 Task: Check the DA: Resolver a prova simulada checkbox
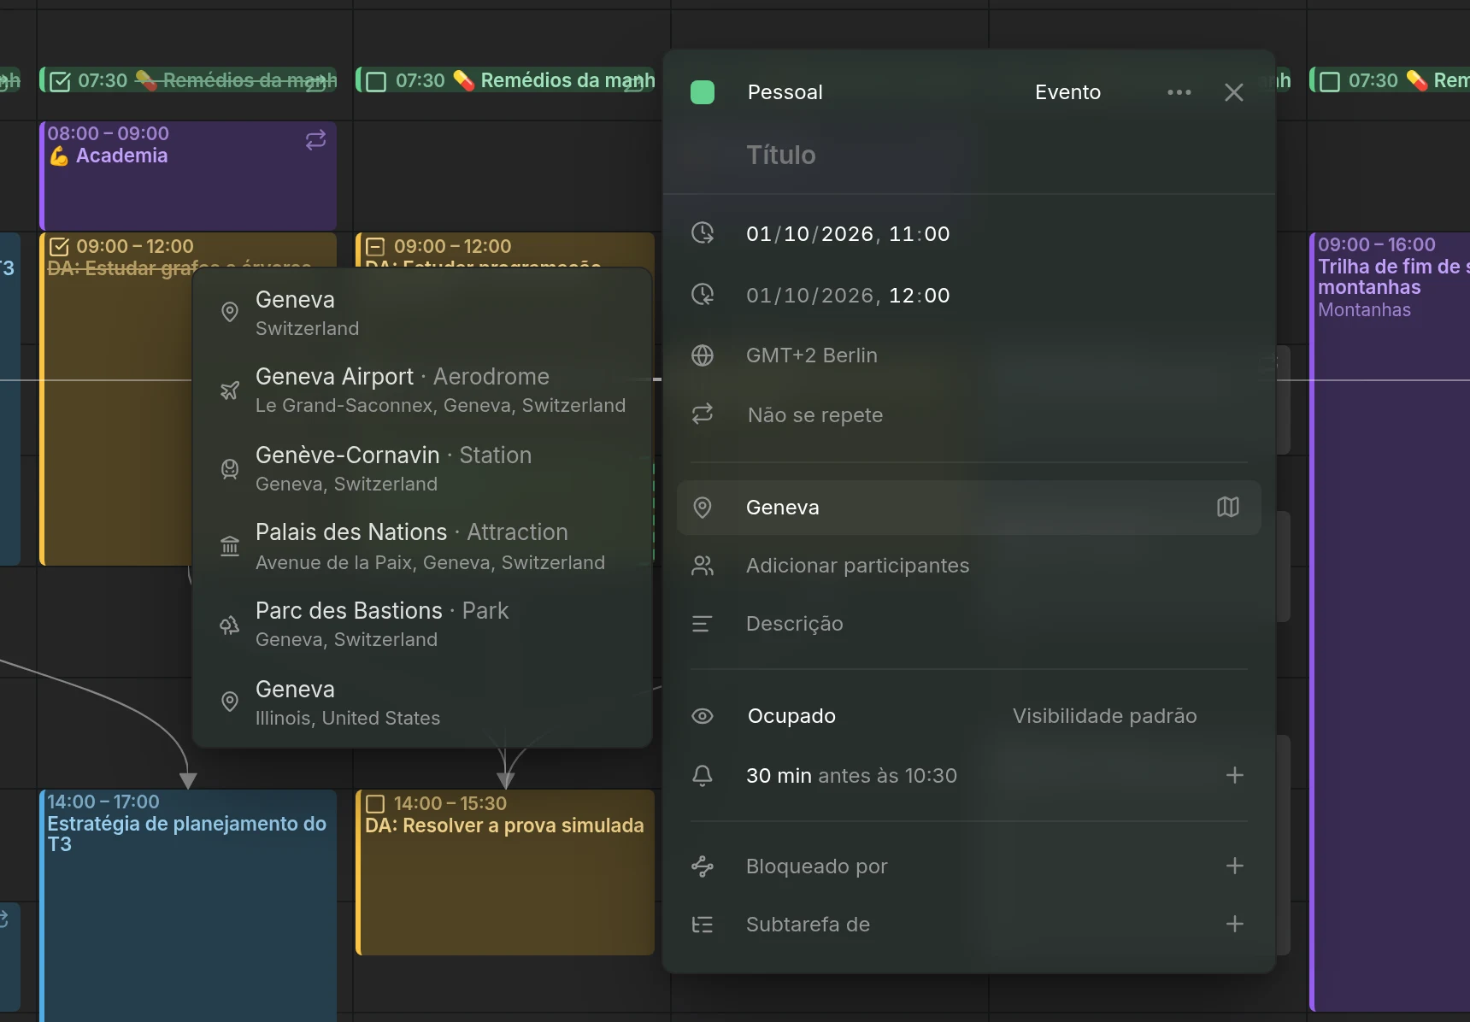pyautogui.click(x=375, y=804)
